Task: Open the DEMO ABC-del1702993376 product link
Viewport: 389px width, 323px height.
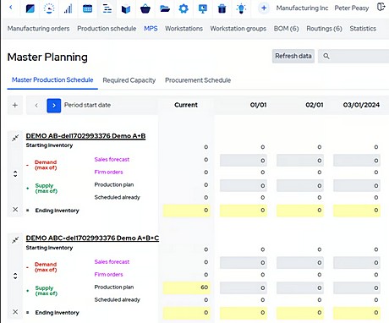Action: 92,238
